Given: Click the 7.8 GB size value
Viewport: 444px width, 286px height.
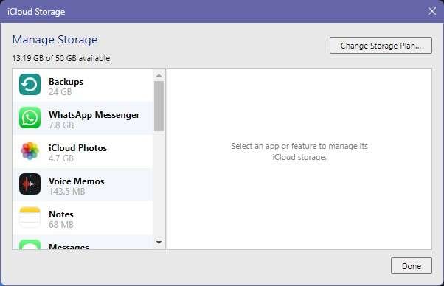Looking at the screenshot, I should pyautogui.click(x=61, y=125).
